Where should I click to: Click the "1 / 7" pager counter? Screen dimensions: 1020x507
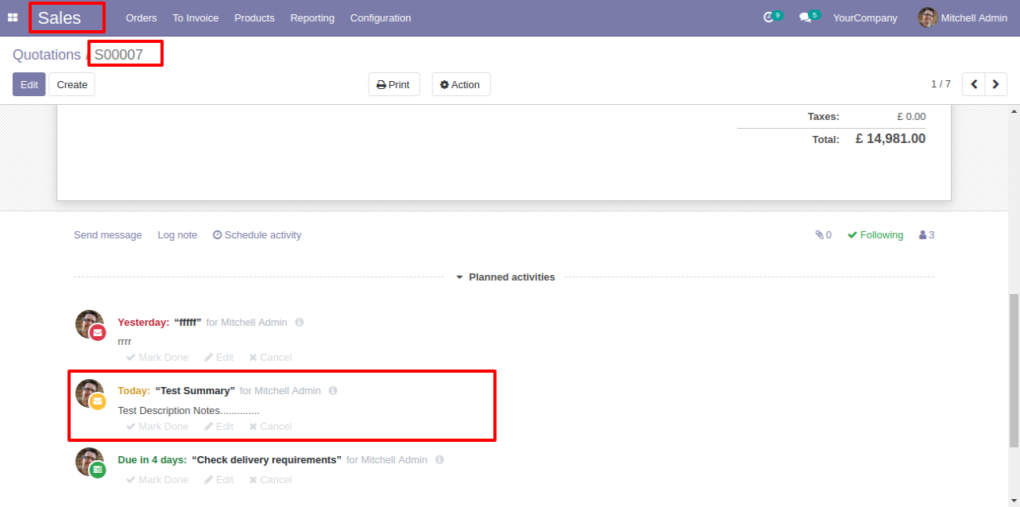(x=941, y=84)
